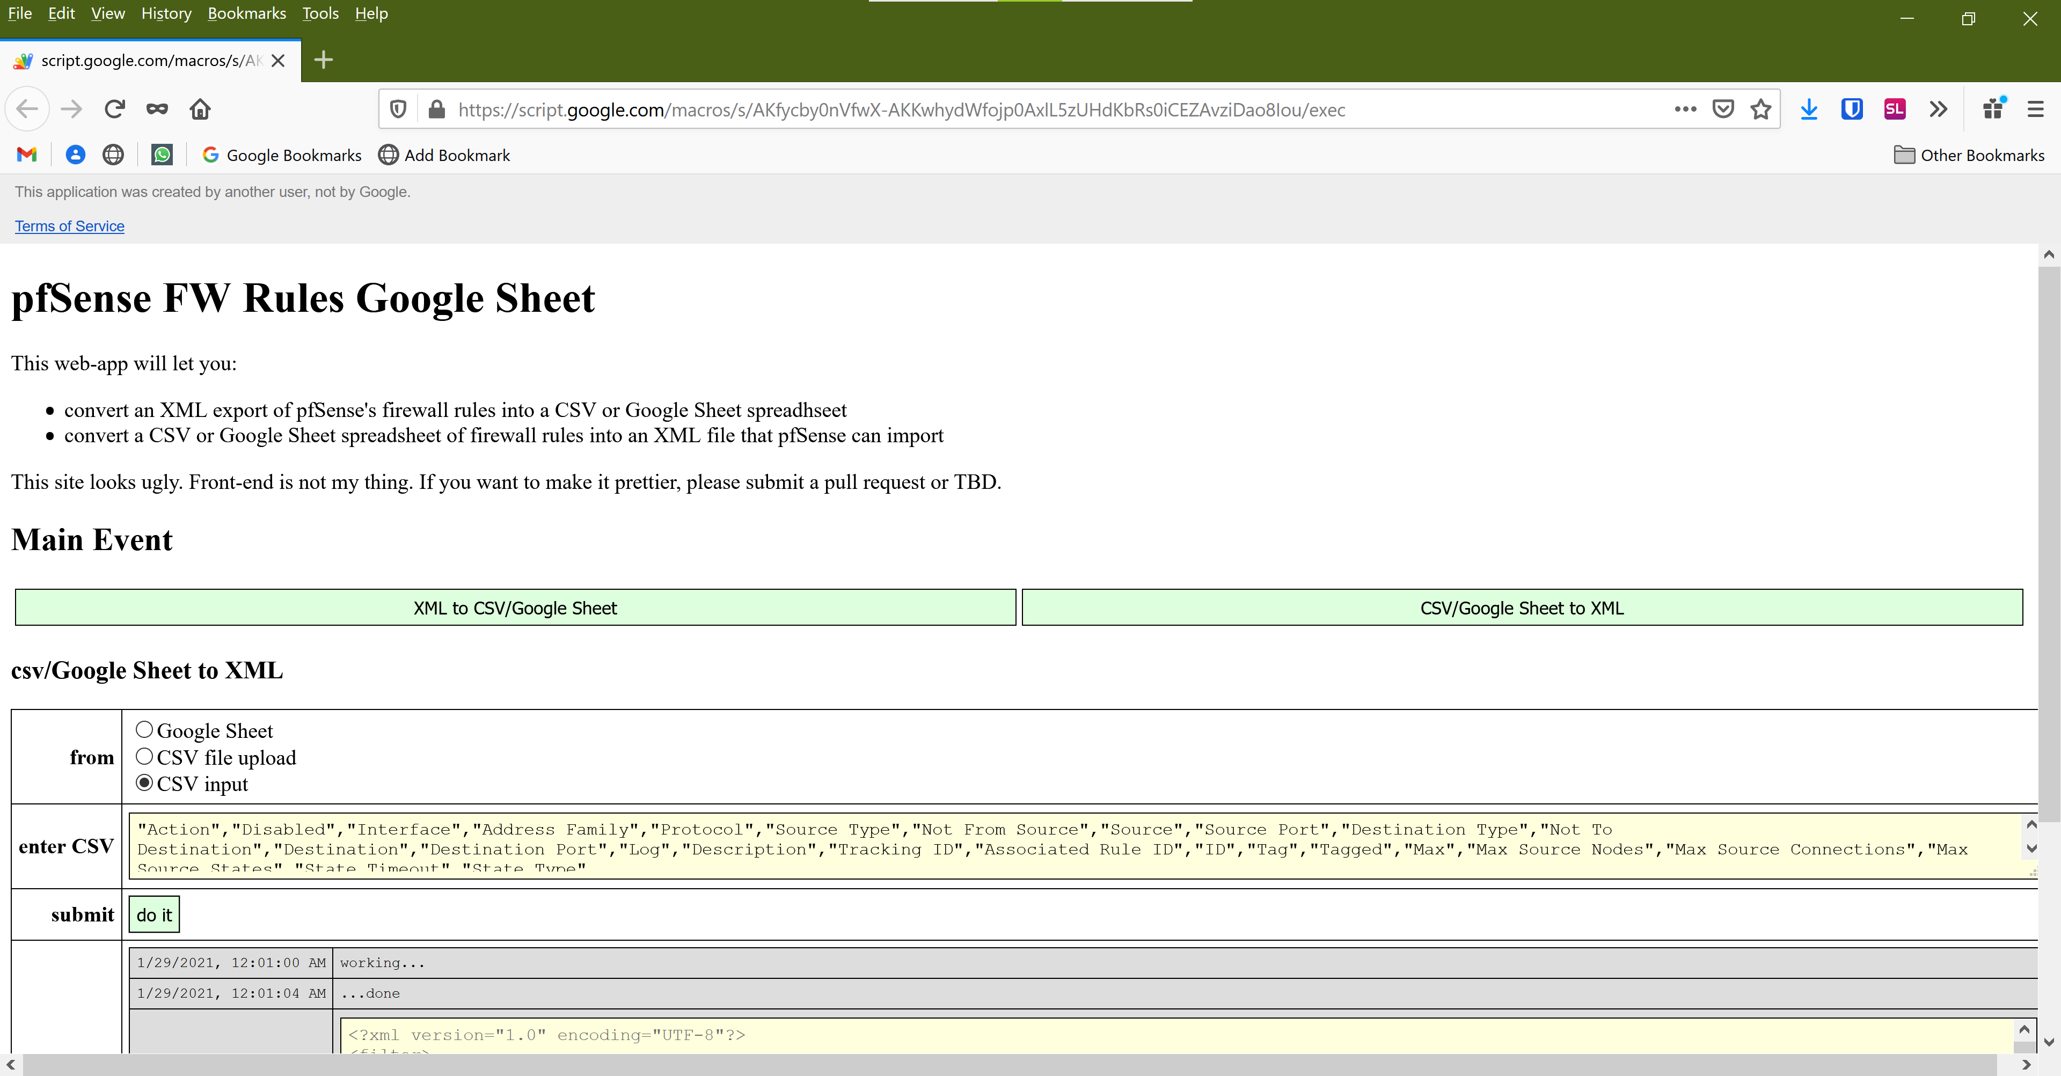Image resolution: width=2061 pixels, height=1076 pixels.
Task: Open the globe bookmark icon
Action: 114,155
